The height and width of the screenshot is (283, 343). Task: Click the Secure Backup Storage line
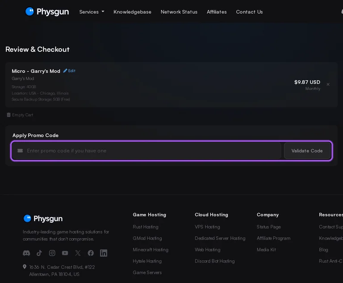click(x=41, y=99)
